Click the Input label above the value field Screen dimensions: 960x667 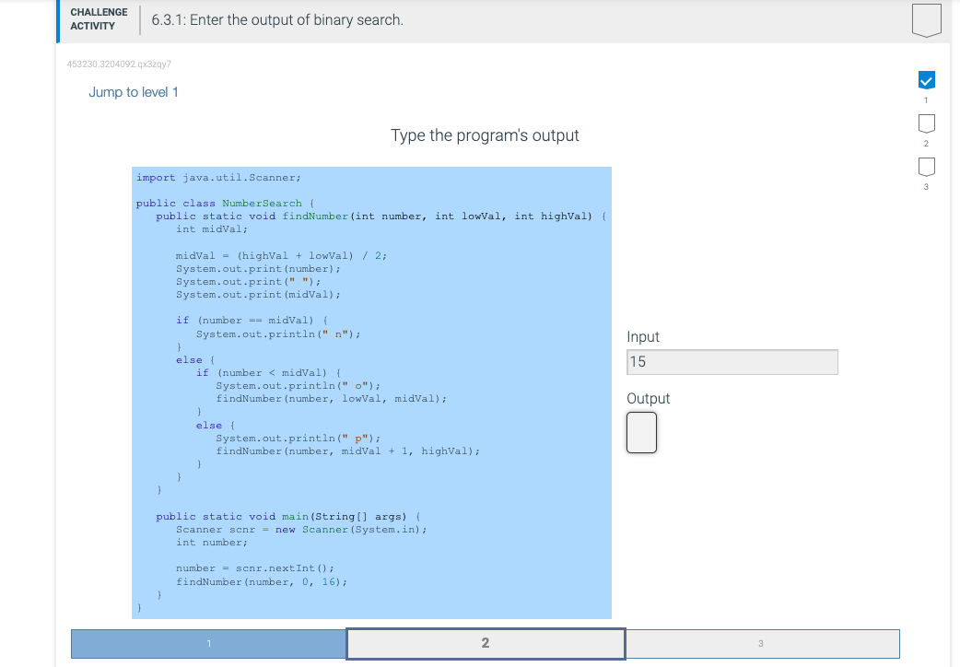(642, 336)
